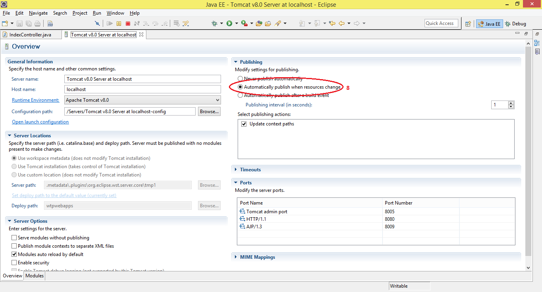
Task: Increase publishing interval with the stepper arrow
Action: (x=511, y=103)
